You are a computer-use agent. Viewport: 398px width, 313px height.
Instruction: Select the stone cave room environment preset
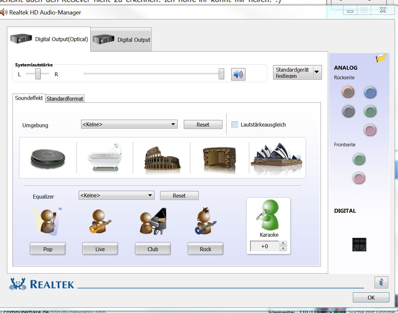(x=219, y=159)
